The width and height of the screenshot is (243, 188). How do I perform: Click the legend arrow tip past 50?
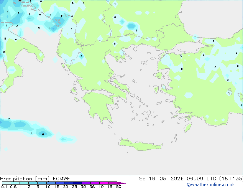(x=121, y=183)
